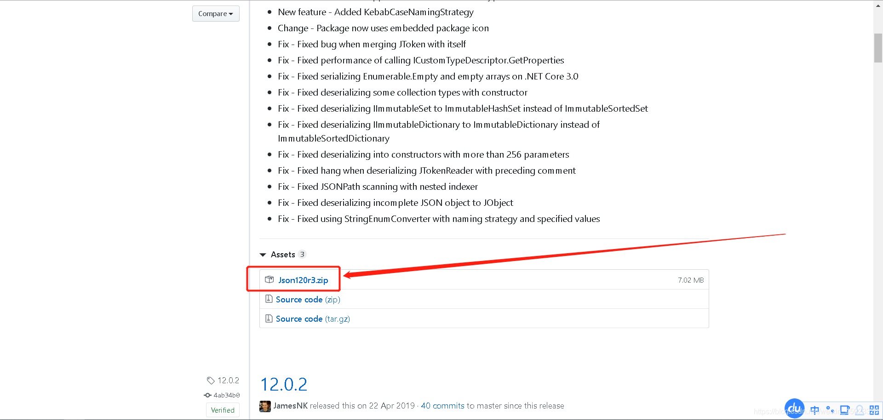Click the QR-code grid icon at bottom right
Screen dimensions: 883x420
pyautogui.click(x=874, y=410)
